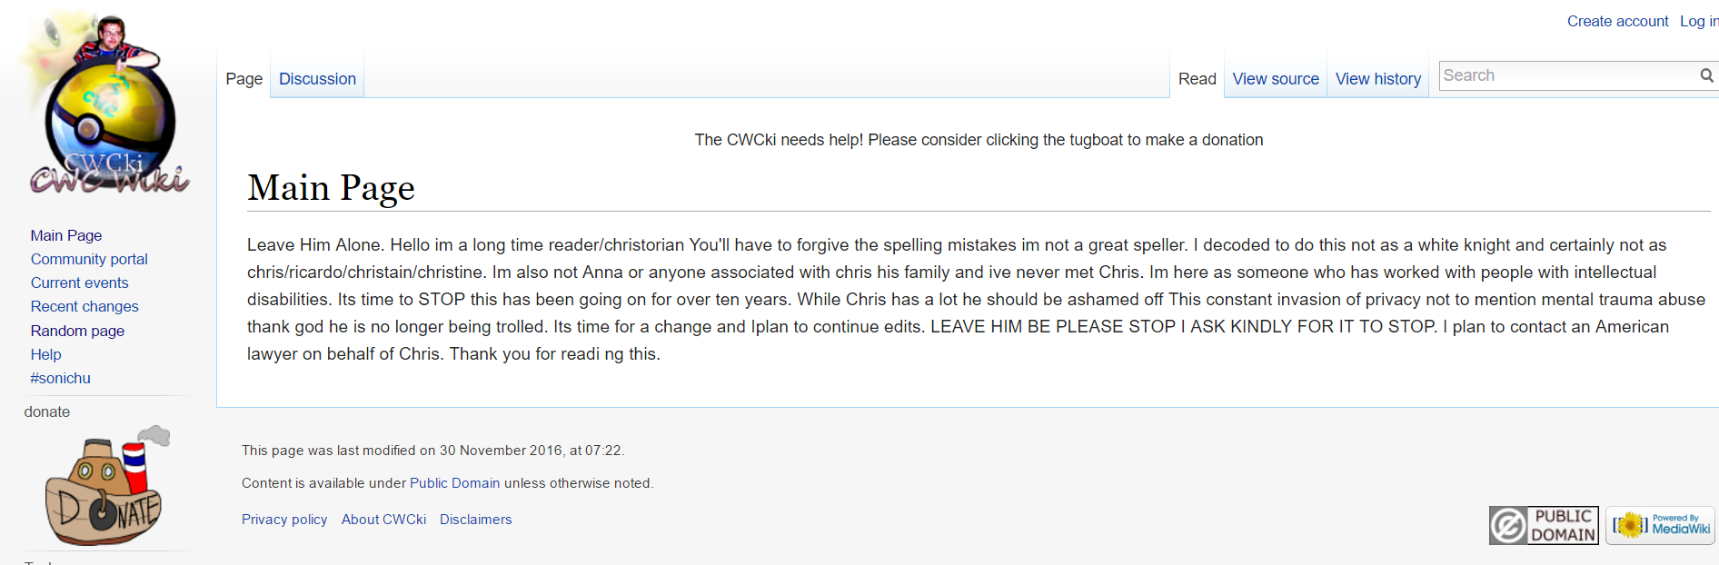Switch to the View source tab
This screenshot has height=565, width=1719.
(x=1276, y=79)
